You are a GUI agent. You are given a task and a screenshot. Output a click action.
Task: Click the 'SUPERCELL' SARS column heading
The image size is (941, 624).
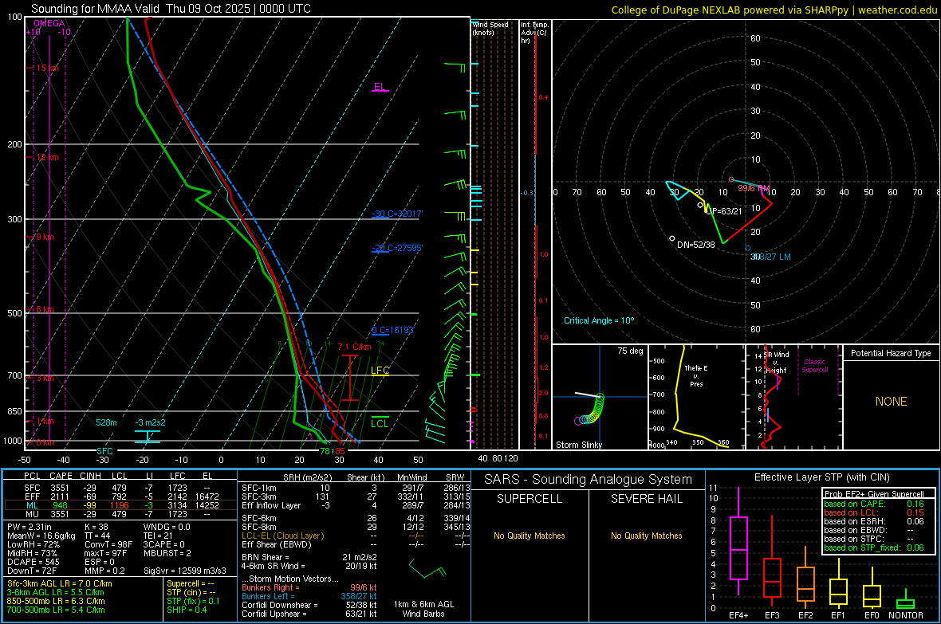[x=530, y=499]
